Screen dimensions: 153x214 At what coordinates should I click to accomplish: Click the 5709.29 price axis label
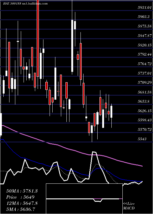(x=145, y=83)
